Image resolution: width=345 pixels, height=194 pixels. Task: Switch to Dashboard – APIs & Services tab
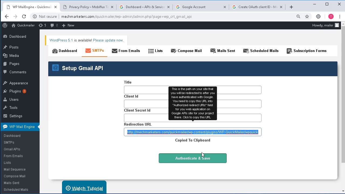145,7
